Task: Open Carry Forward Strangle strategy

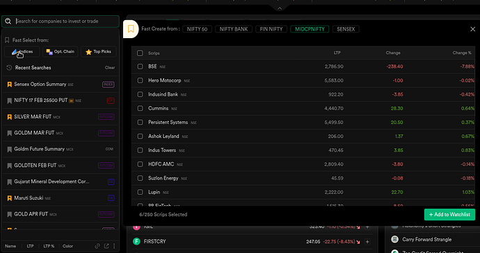Action: (426, 239)
